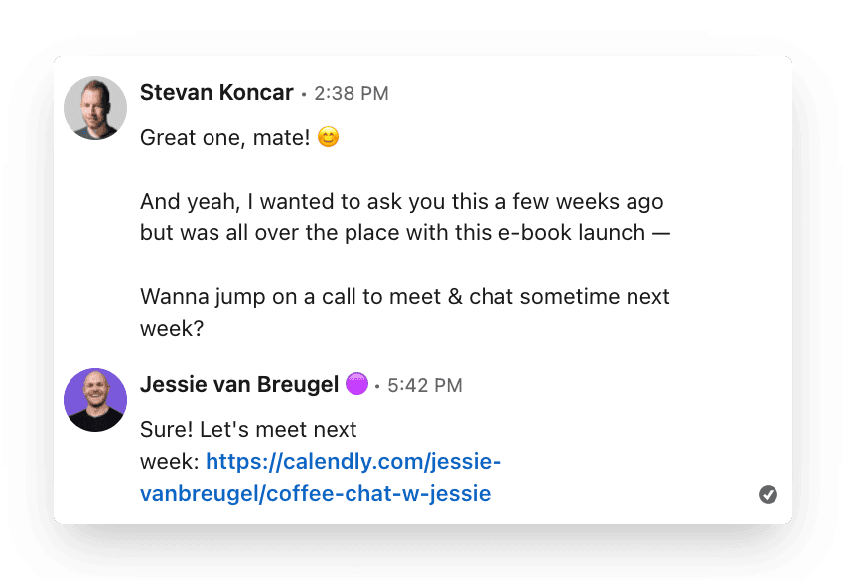Viewport: 846px width, 580px height.
Task: Click Jessie van Breugel's profile photo
Action: (95, 400)
